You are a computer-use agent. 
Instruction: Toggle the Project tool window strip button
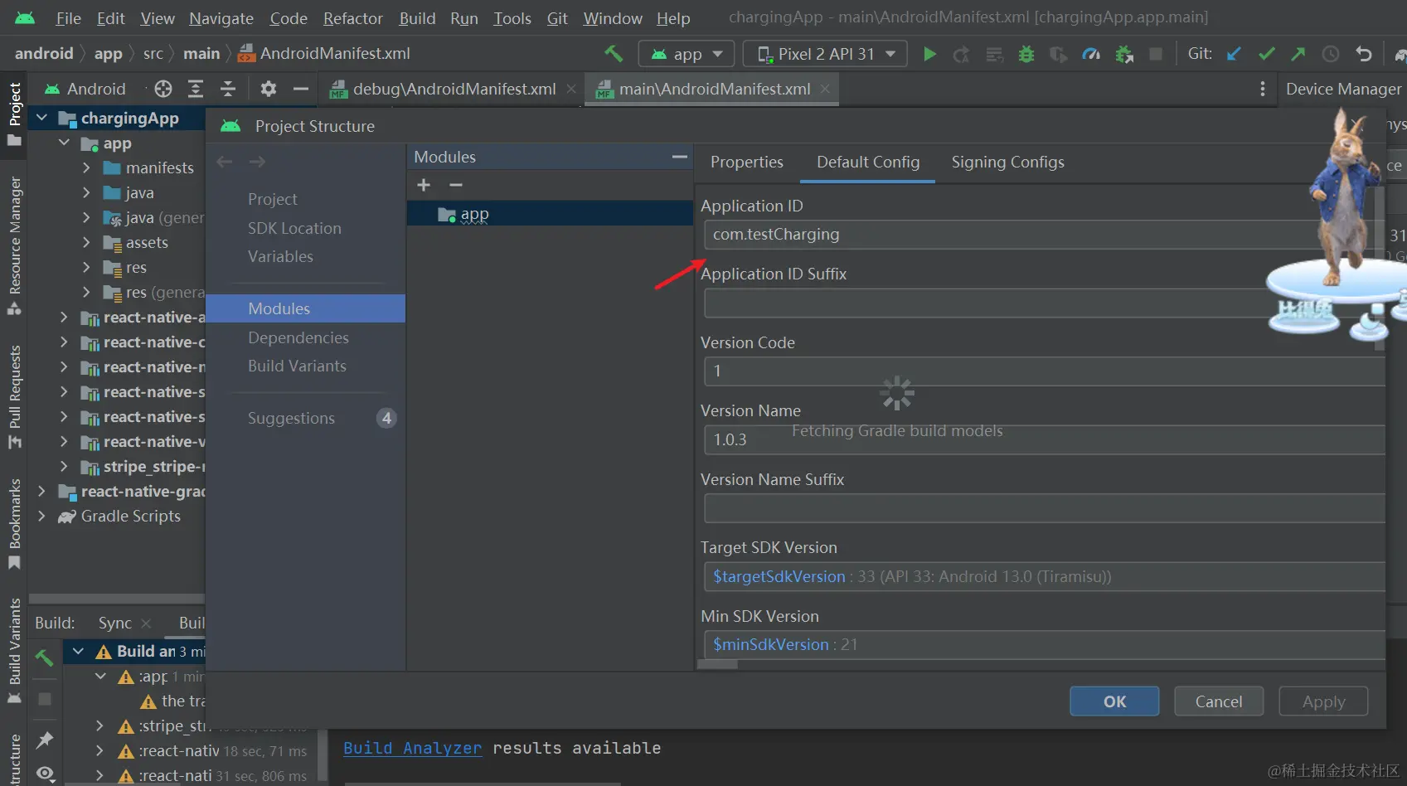pyautogui.click(x=14, y=114)
